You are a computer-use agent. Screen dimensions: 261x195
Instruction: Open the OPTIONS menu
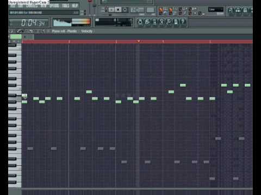click(x=54, y=6)
